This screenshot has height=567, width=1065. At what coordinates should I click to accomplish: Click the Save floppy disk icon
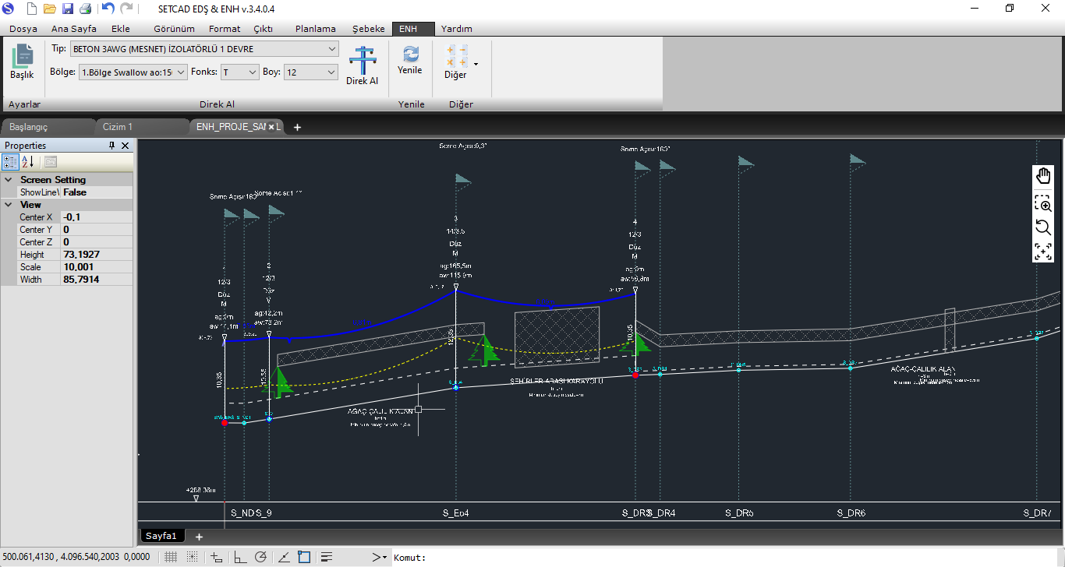[68, 9]
